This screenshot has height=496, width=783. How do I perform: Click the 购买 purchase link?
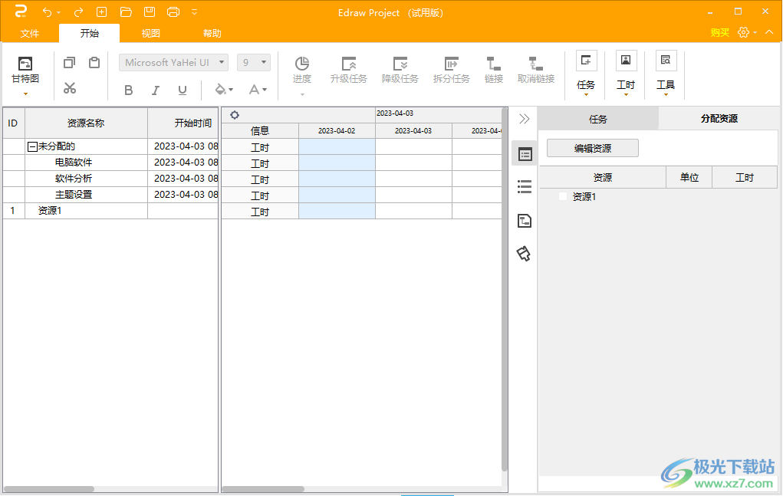pos(719,32)
